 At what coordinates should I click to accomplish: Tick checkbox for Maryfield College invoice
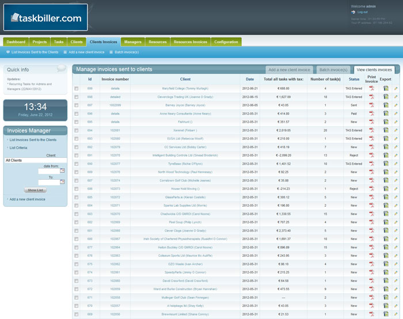click(x=77, y=89)
